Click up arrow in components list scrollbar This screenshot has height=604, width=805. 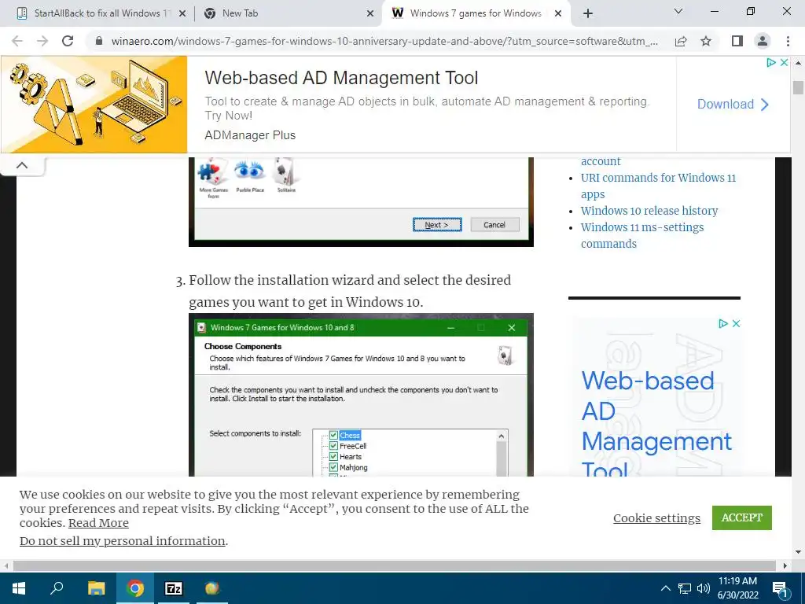(502, 436)
